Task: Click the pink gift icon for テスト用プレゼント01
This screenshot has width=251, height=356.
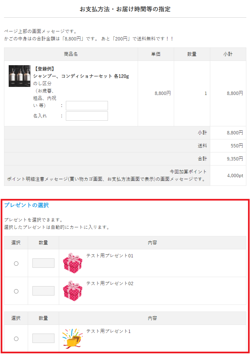Action: coord(73,263)
